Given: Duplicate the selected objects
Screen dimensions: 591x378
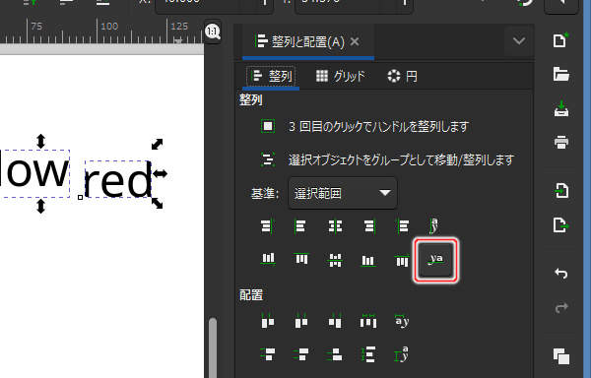Looking at the screenshot, I should coord(560,355).
